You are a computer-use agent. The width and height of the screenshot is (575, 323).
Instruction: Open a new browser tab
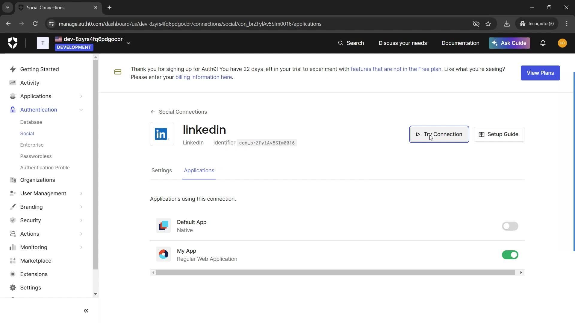(110, 7)
